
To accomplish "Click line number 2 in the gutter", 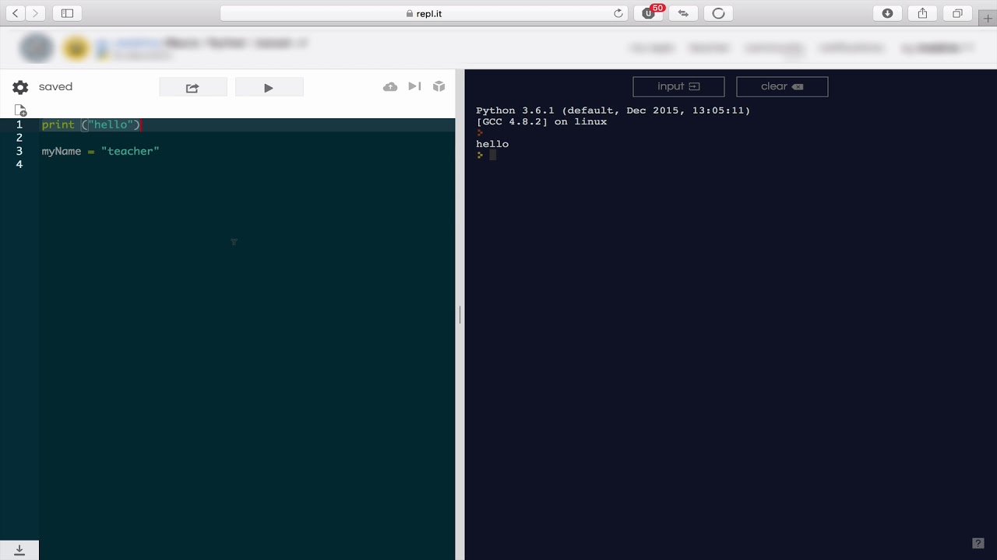I will tap(19, 138).
